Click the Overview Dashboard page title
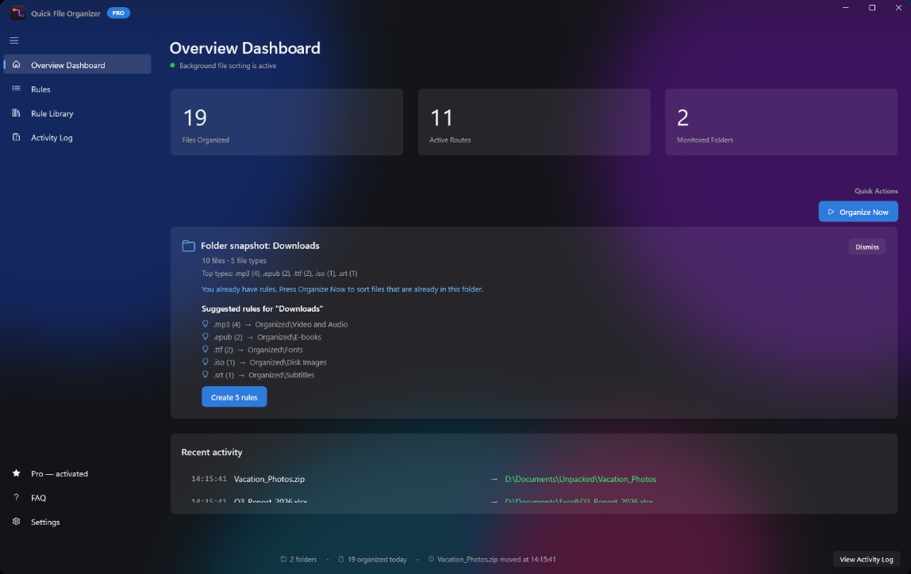Image resolution: width=911 pixels, height=574 pixels. coord(244,48)
